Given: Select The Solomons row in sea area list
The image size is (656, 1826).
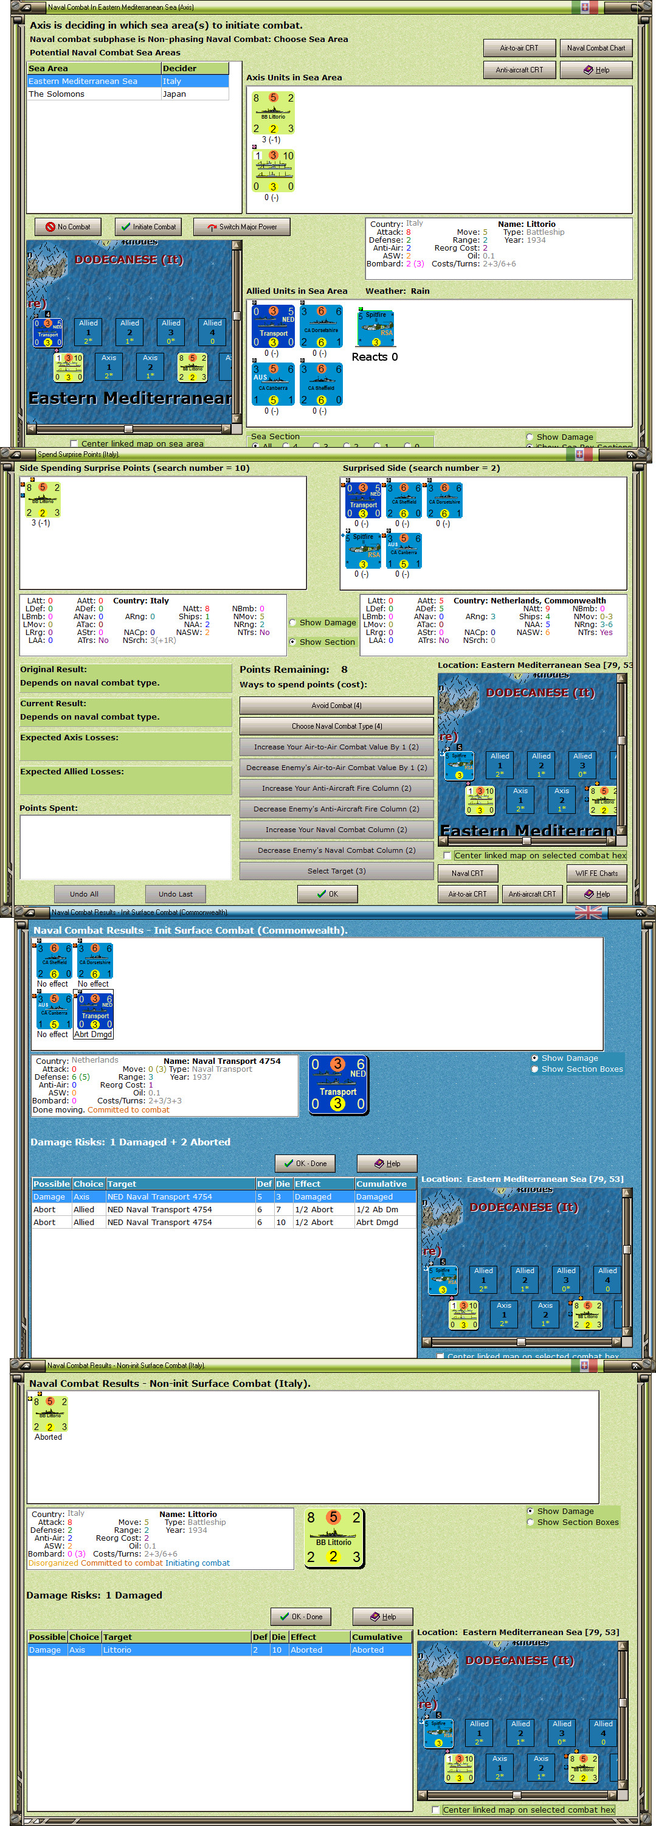Looking at the screenshot, I should 128,94.
